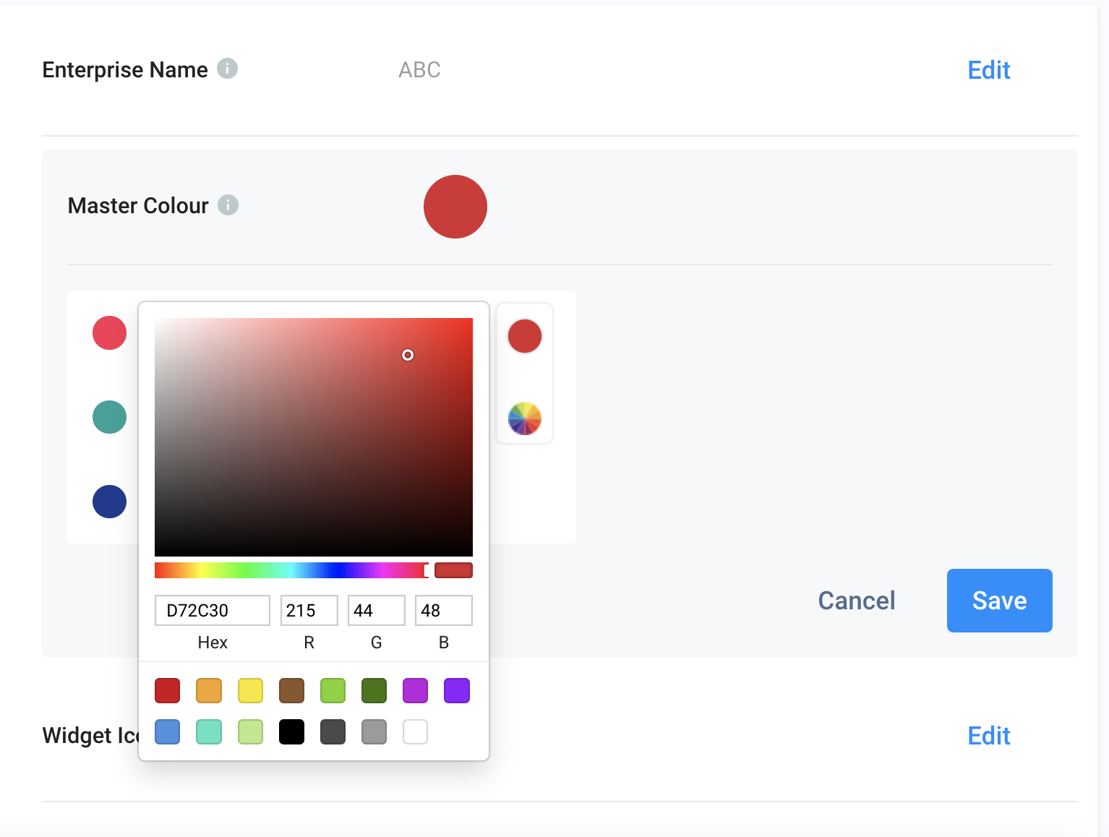Click the Hex value field D72C30

coord(213,611)
